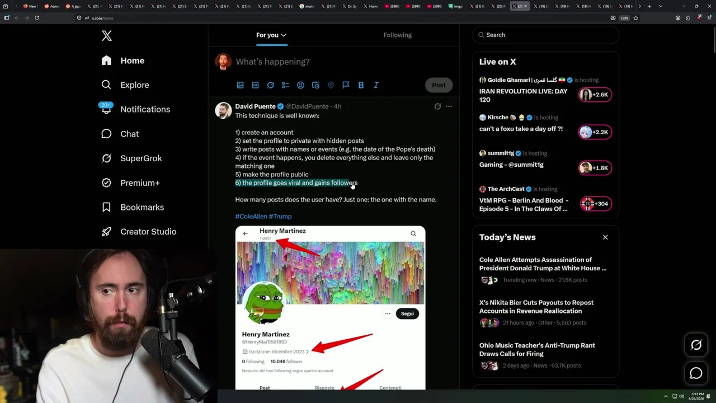Viewport: 716px width, 403px height.
Task: Open floating messages chat button
Action: point(696,373)
